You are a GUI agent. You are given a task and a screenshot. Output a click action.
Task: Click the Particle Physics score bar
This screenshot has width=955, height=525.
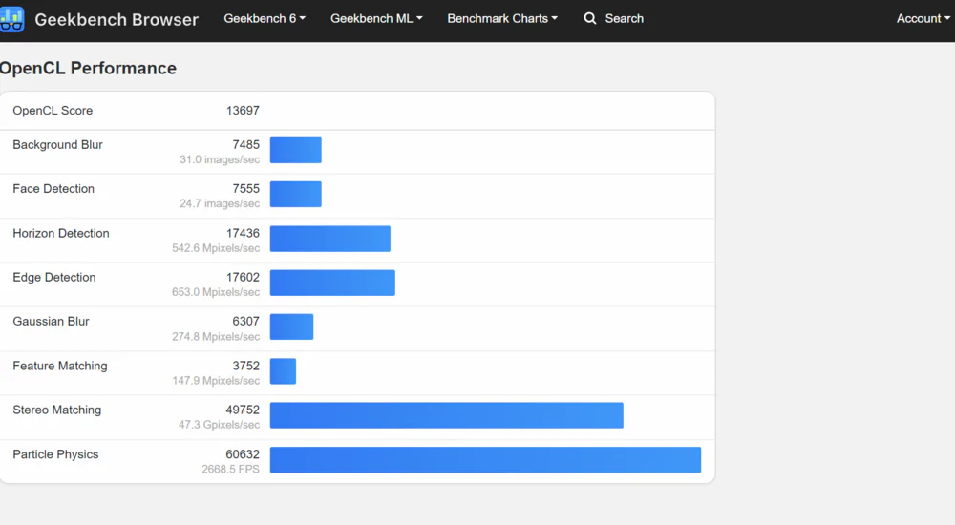(485, 460)
